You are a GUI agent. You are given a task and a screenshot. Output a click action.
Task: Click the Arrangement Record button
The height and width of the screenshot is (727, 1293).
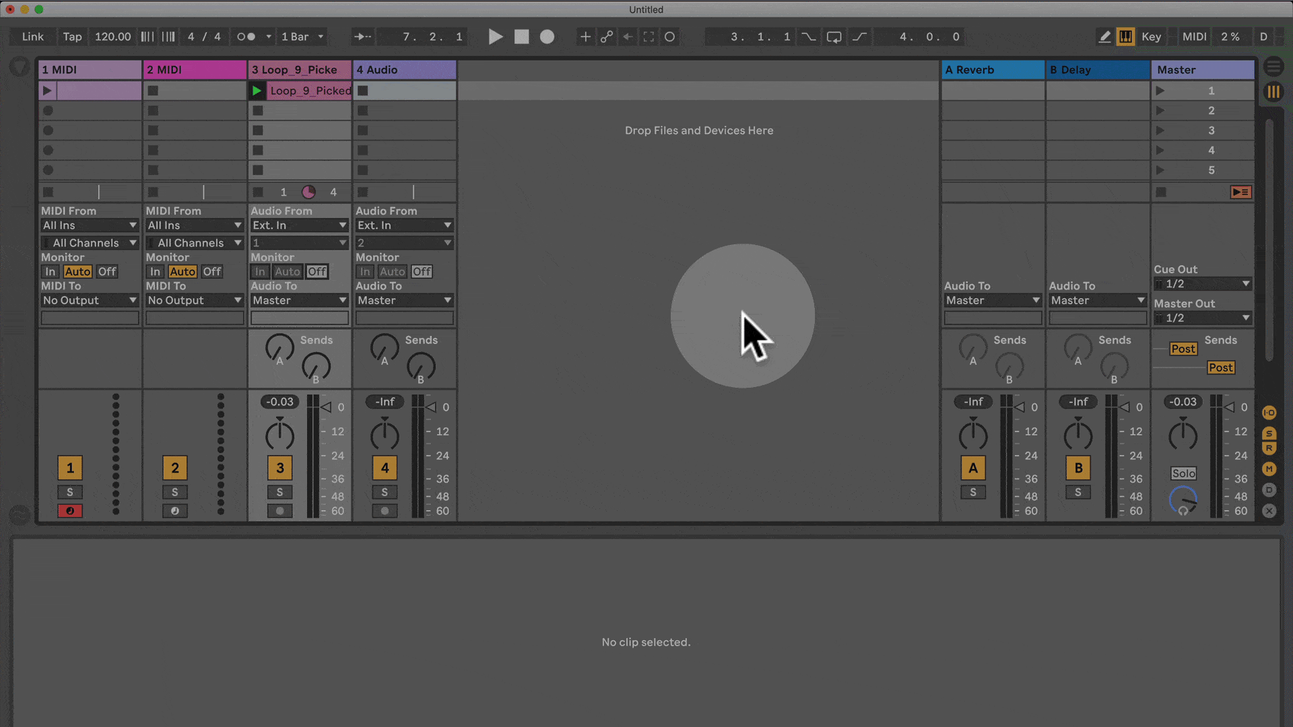547,37
